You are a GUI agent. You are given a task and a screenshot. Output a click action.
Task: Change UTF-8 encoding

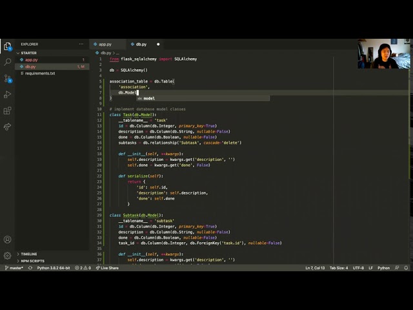click(x=358, y=268)
